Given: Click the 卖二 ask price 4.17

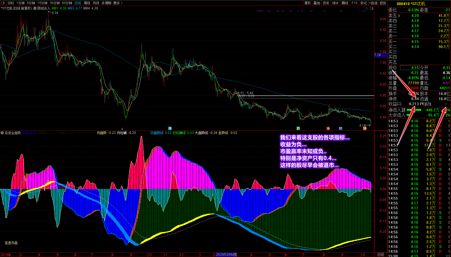Looking at the screenshot, I should coord(415,31).
